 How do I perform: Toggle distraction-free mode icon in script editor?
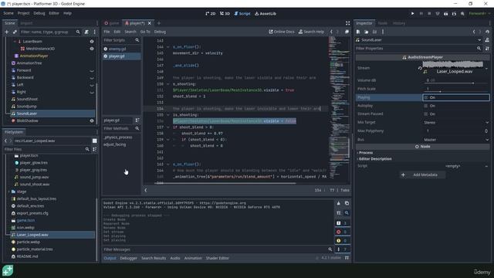click(x=347, y=23)
